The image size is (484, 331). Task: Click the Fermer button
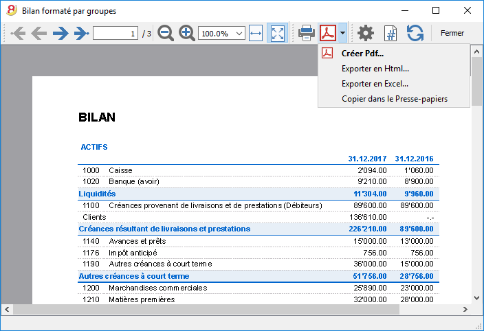click(x=452, y=33)
